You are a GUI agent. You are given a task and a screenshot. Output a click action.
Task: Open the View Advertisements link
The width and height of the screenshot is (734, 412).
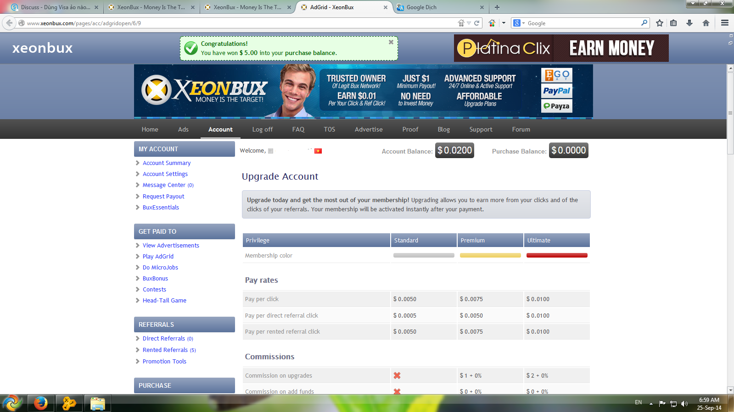pyautogui.click(x=171, y=245)
